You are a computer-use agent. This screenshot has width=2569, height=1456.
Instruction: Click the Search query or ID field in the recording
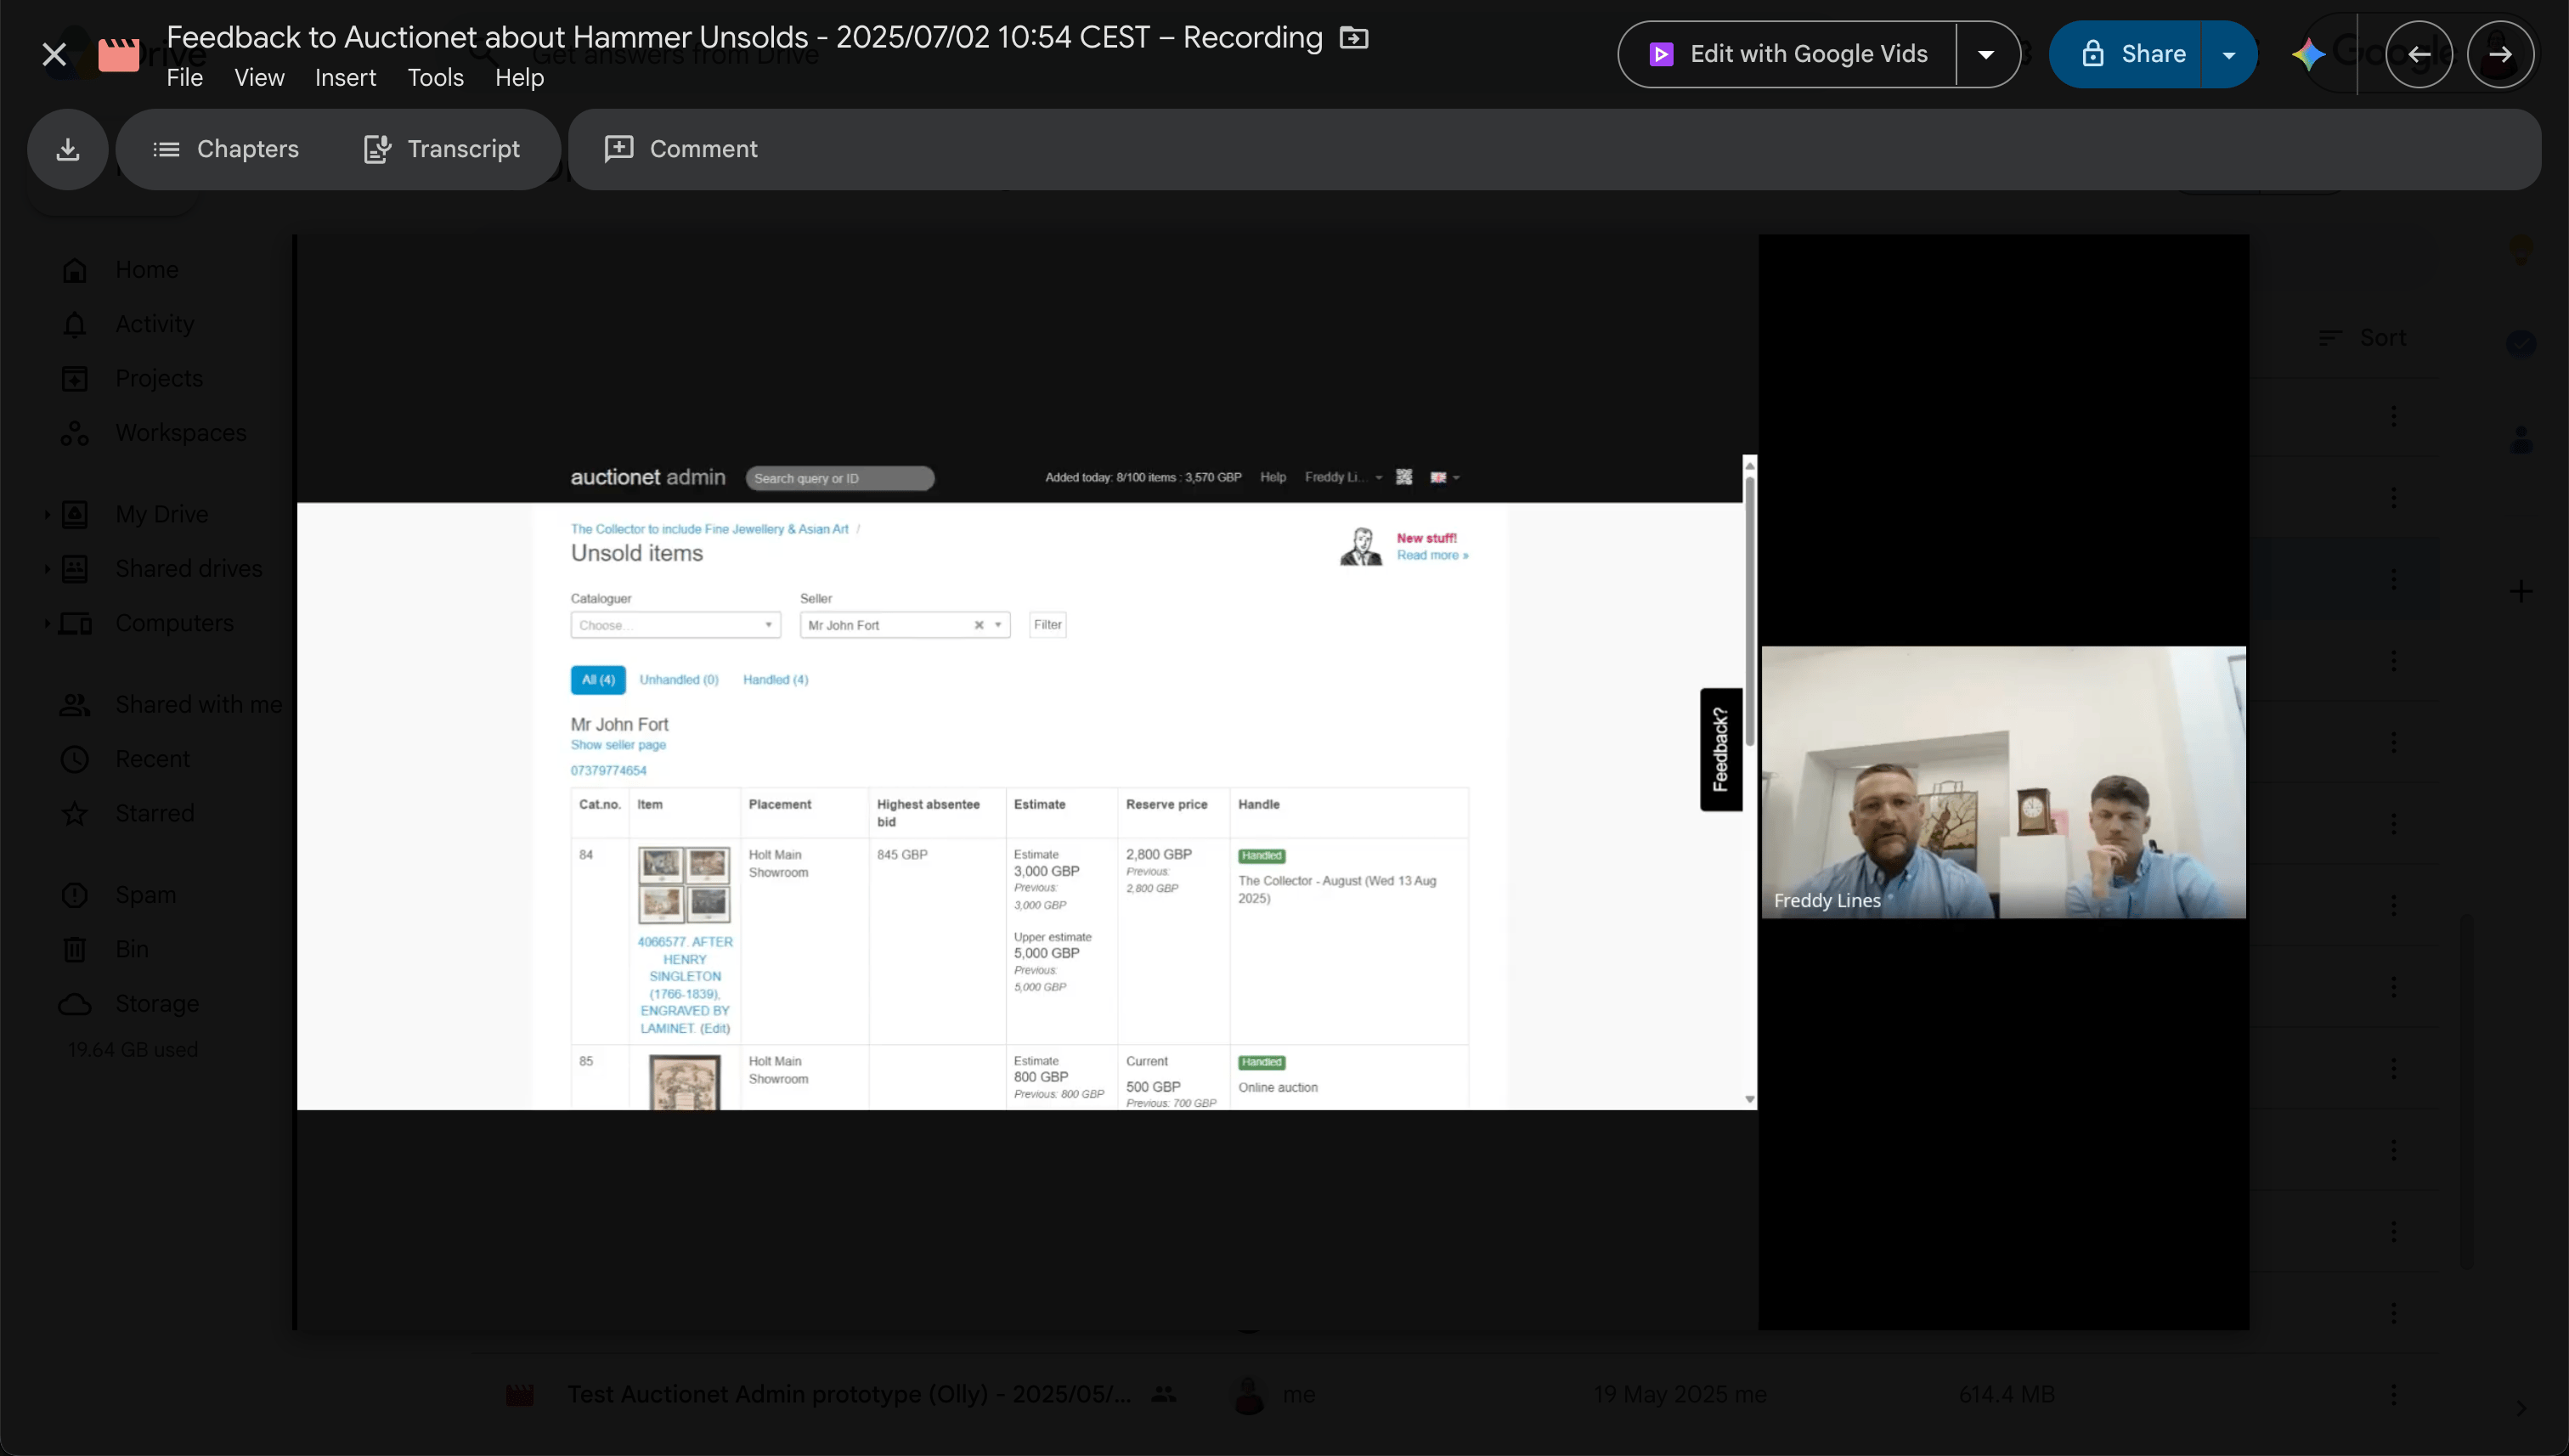(x=840, y=478)
